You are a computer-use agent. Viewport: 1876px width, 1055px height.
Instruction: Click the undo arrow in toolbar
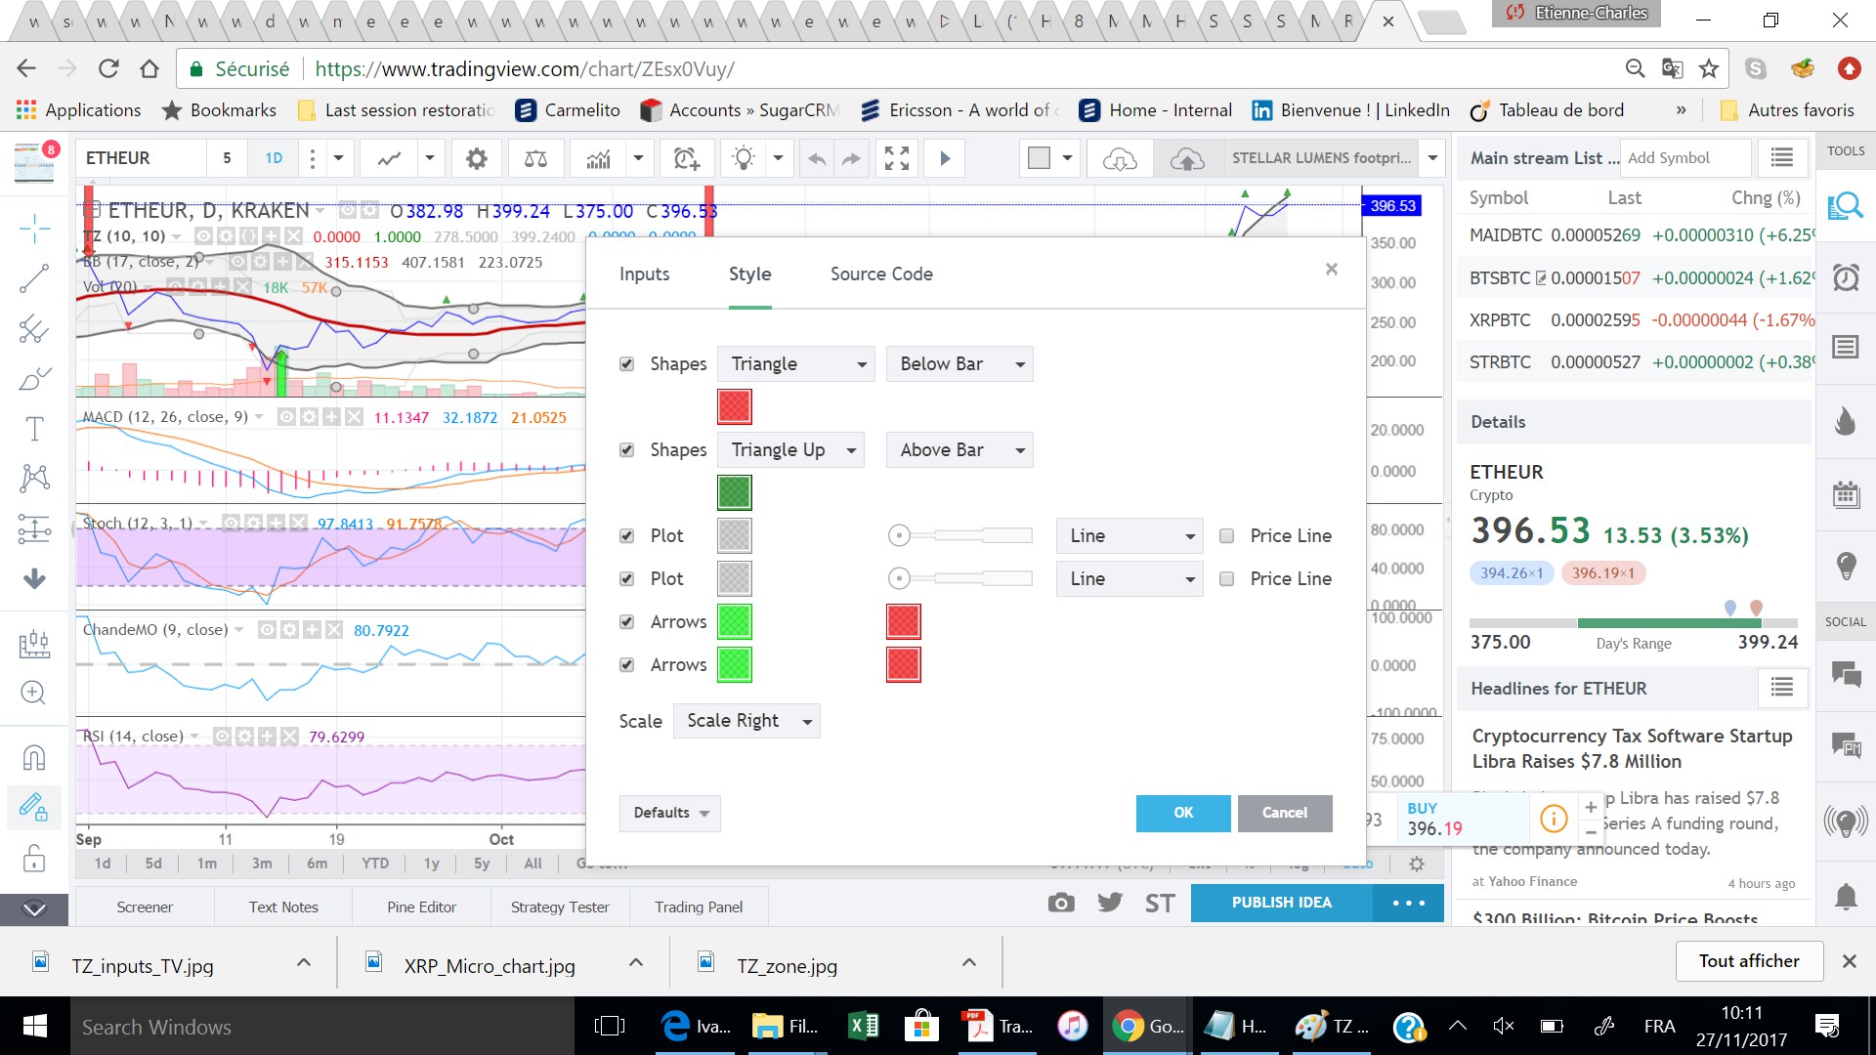(817, 158)
